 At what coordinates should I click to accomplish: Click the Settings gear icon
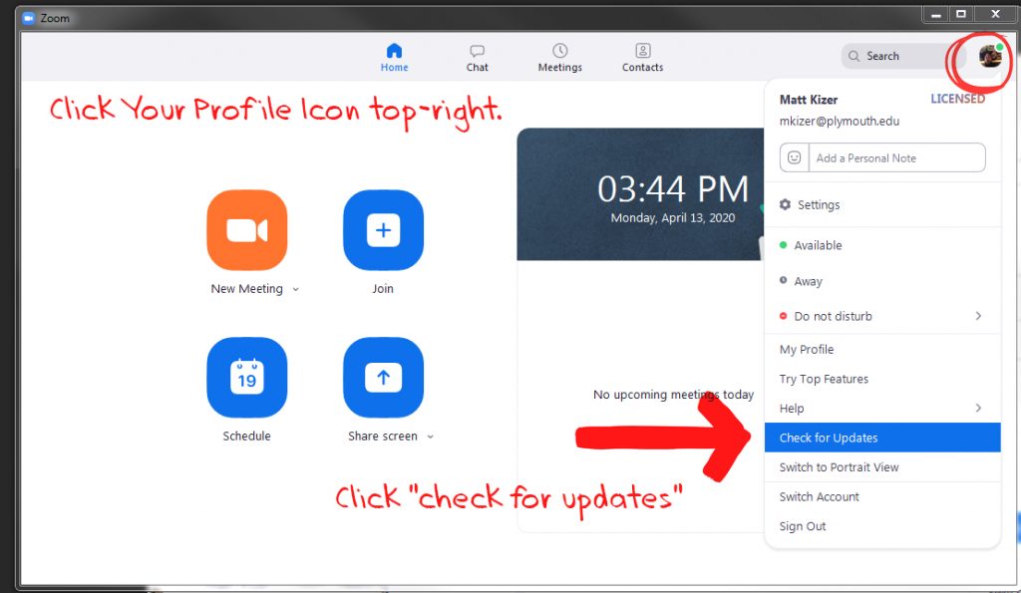(x=786, y=204)
